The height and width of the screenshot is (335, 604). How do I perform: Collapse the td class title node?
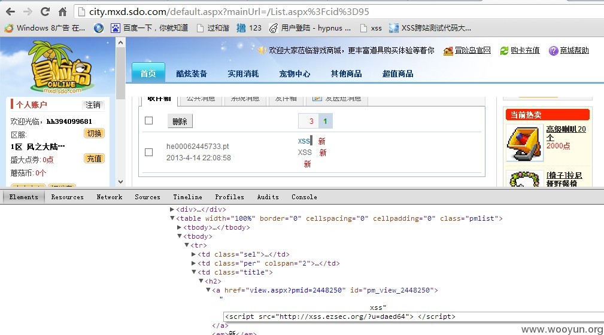[x=193, y=272]
